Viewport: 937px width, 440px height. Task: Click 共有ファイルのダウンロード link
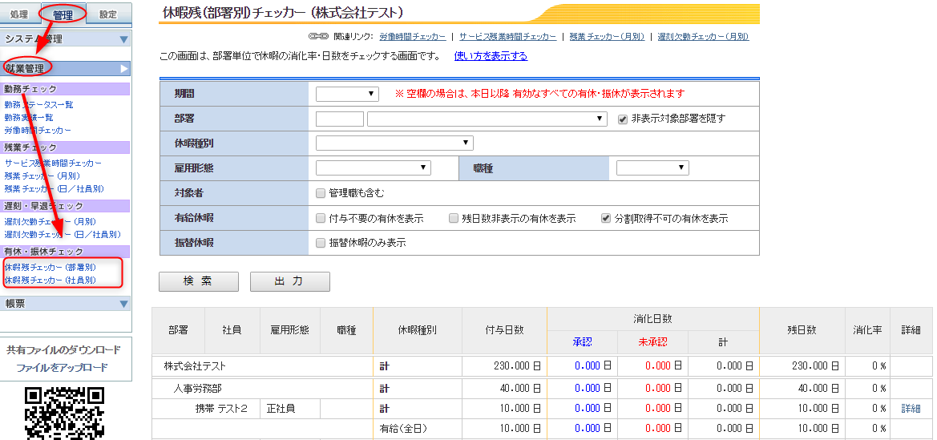tap(63, 349)
